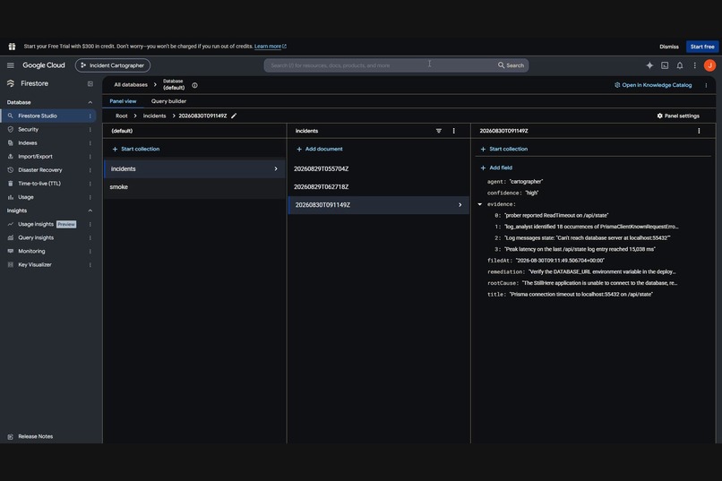Switch to the Query builder tab
Image resolution: width=722 pixels, height=481 pixels.
coord(168,101)
